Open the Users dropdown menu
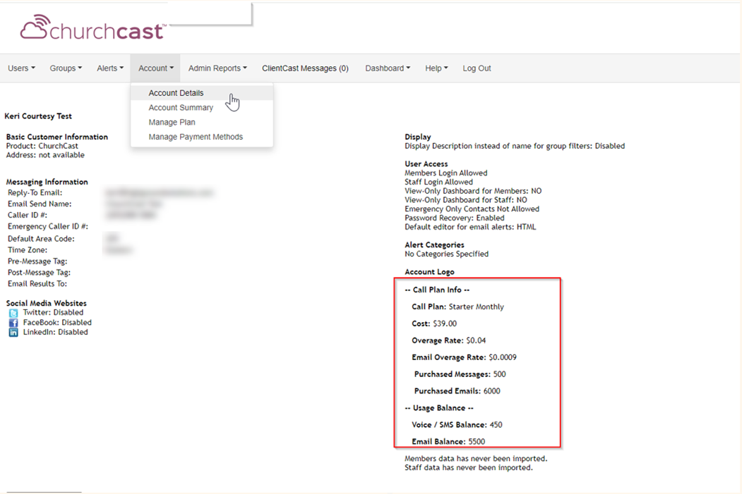Screen dimensions: 742x494 point(21,68)
